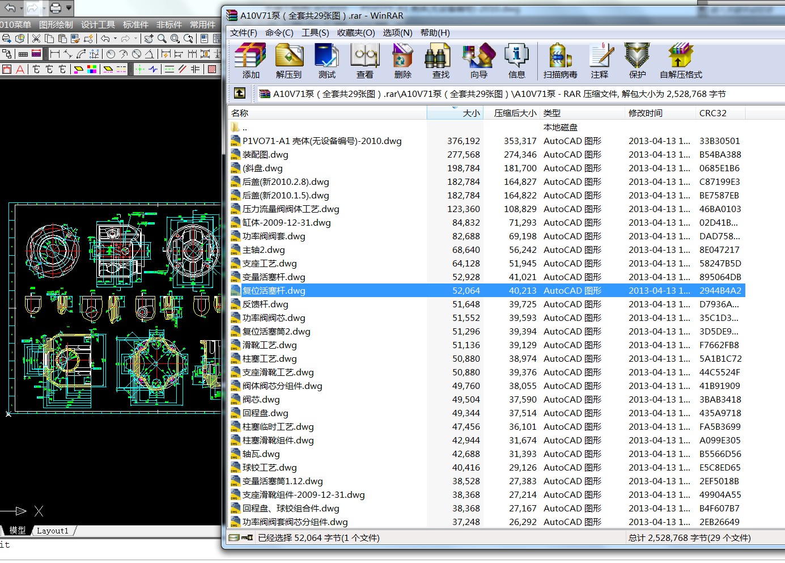The image size is (785, 563).
Task: Click the Copy icon in CAD toolbar
Action: tap(49, 39)
